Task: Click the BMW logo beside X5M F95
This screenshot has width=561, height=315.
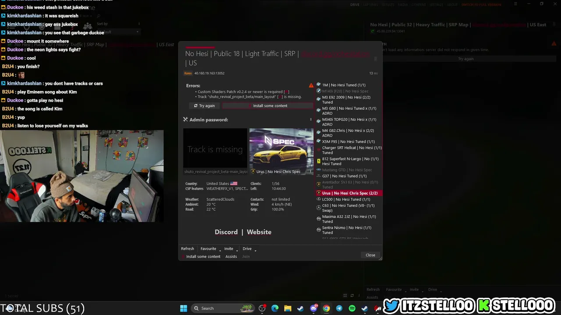Action: coord(319,141)
